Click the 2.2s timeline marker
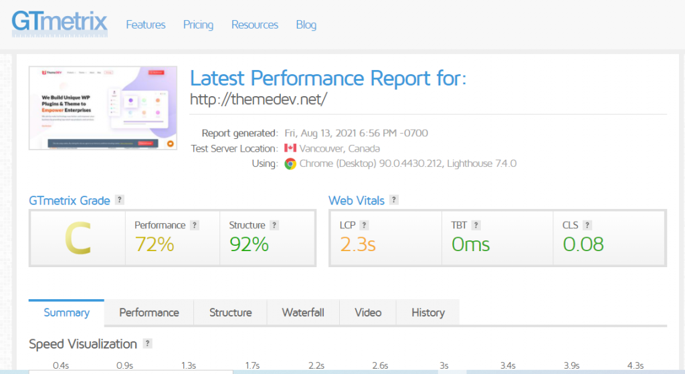The height and width of the screenshot is (374, 685). 316,365
